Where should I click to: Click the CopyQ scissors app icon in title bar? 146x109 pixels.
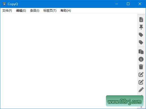tap(4, 4)
